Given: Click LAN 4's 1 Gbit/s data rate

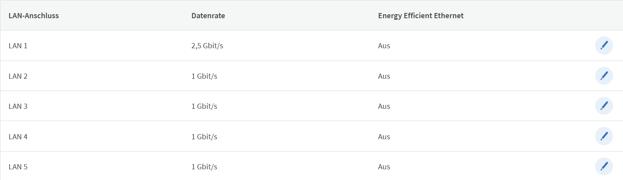Looking at the screenshot, I should coord(204,136).
